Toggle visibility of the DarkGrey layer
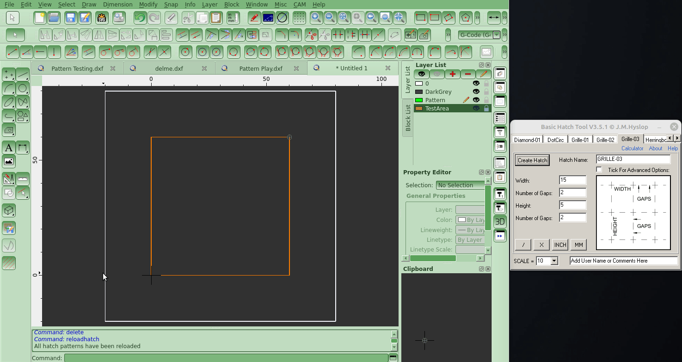 click(476, 92)
